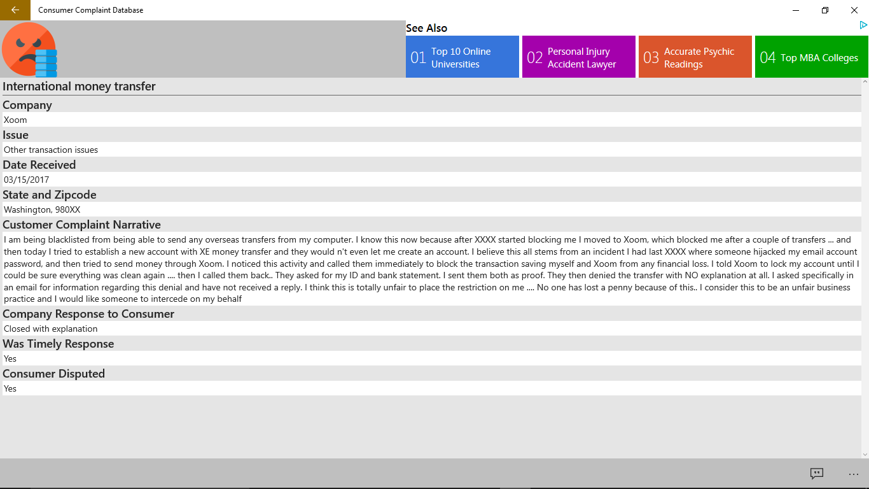Open Top 10 Online Universities ad
Screen dimensions: 869x489
pyautogui.click(x=462, y=57)
